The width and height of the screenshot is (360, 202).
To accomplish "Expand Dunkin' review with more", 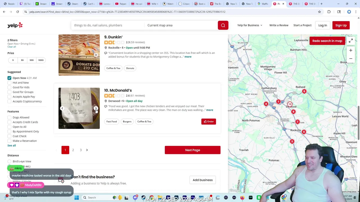I will (x=188, y=57).
